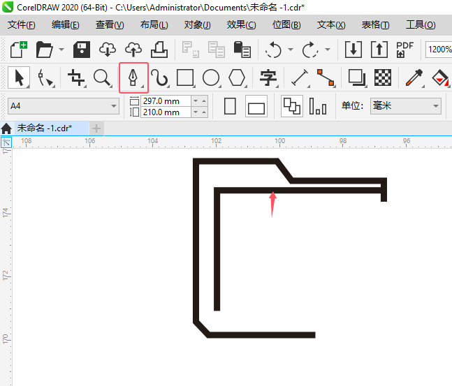Decrease page width with down arrow
452x386 pixels.
click(196, 101)
